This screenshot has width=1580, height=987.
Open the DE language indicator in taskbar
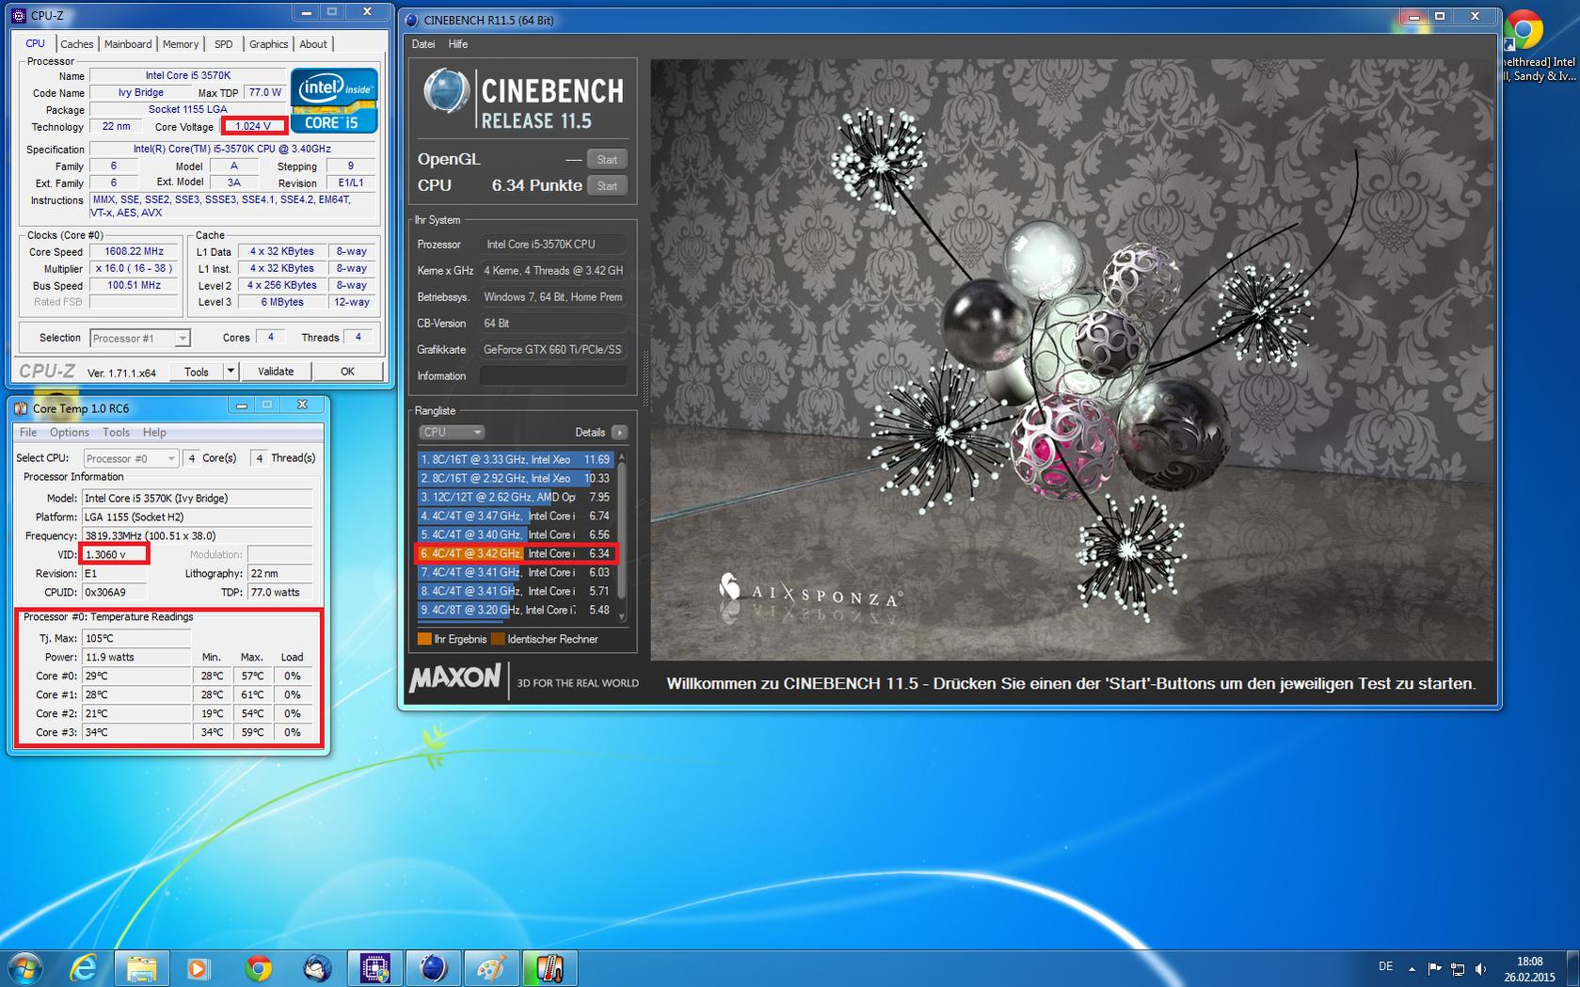tap(1385, 966)
